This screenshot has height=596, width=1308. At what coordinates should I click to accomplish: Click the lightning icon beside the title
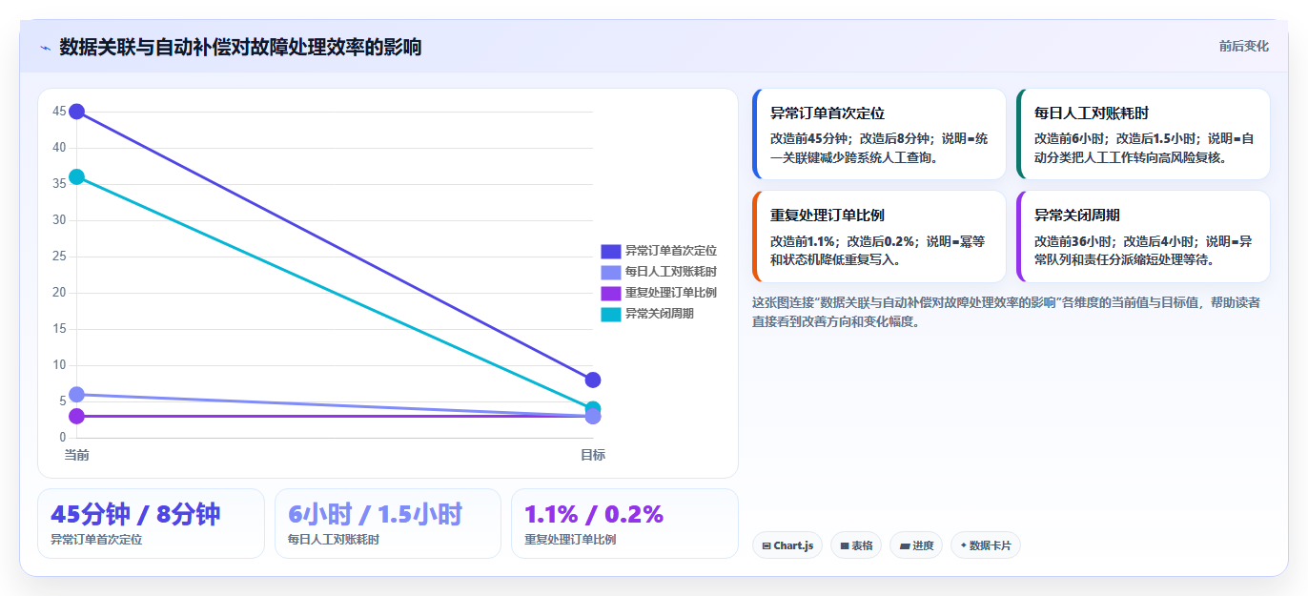pos(45,48)
